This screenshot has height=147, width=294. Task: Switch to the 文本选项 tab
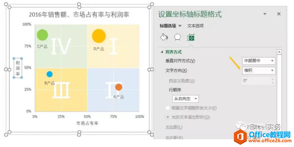coord(195,26)
